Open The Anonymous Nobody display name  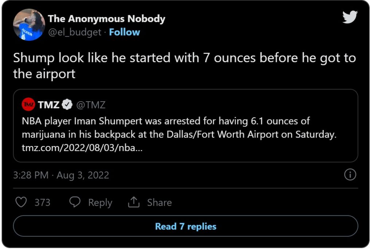coord(106,19)
